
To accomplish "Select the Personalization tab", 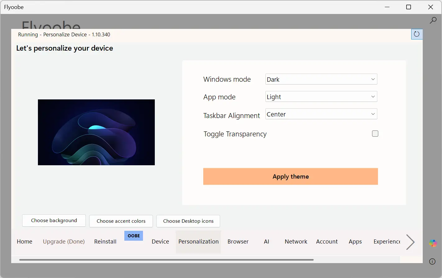I will click(198, 242).
